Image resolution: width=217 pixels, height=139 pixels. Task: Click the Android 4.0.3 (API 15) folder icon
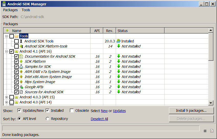pyautogui.click(x=16, y=97)
